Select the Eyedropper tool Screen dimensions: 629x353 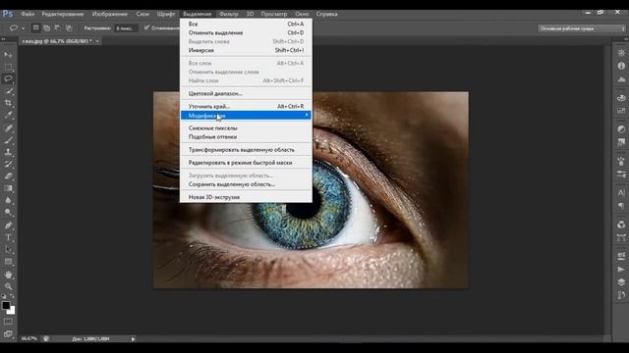[8, 115]
